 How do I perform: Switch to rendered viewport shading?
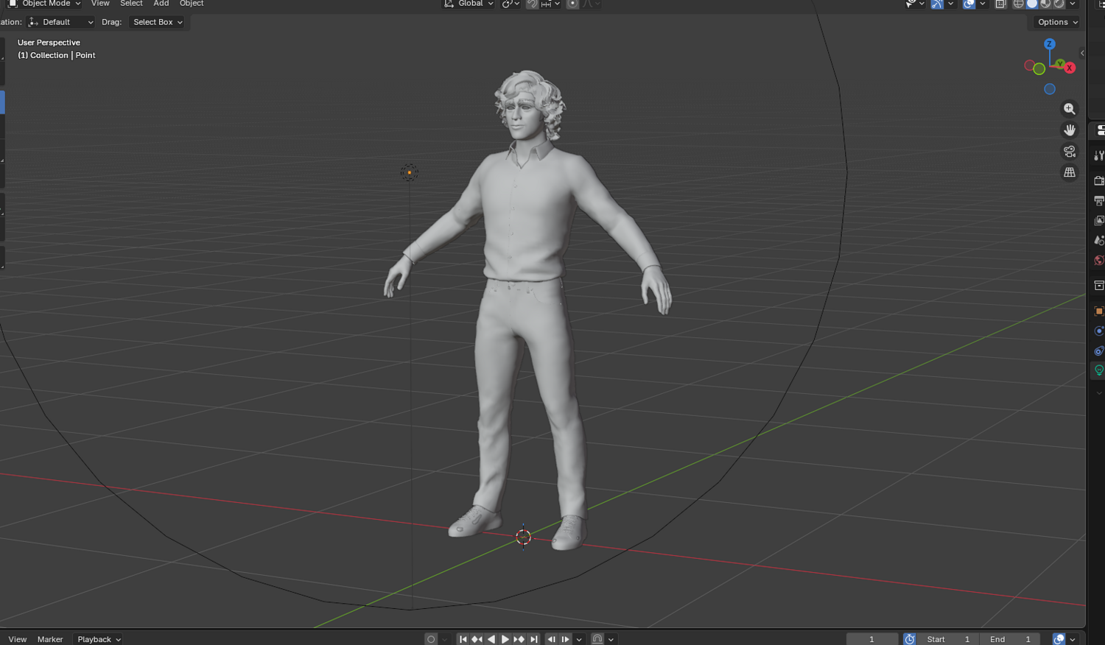pyautogui.click(x=1059, y=4)
